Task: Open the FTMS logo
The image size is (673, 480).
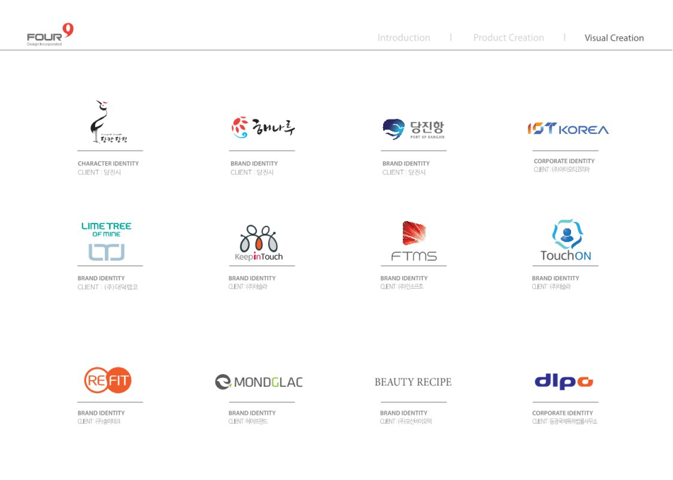Action: point(414,241)
